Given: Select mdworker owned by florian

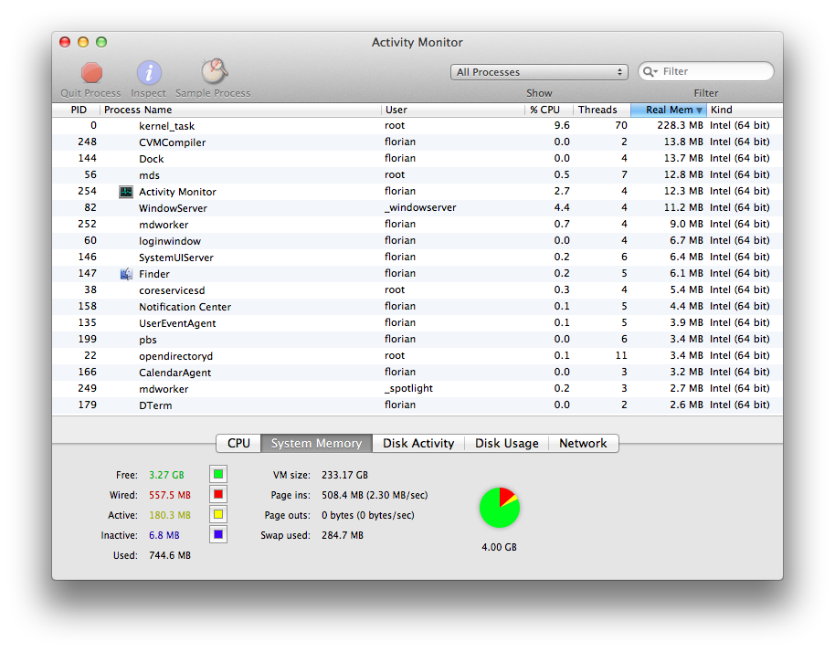Looking at the screenshot, I should coord(417,225).
